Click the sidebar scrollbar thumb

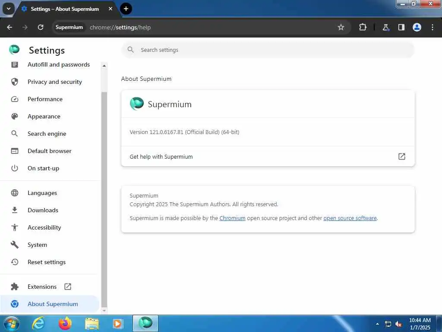point(104,199)
